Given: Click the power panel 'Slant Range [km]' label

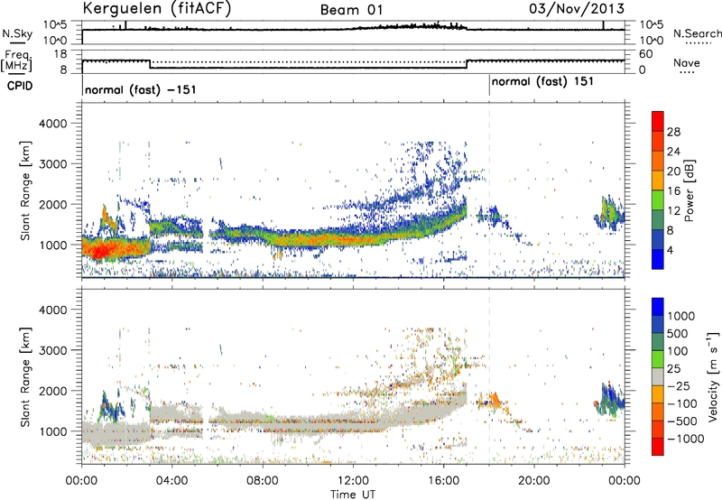Looking at the screenshot, I should point(25,190).
